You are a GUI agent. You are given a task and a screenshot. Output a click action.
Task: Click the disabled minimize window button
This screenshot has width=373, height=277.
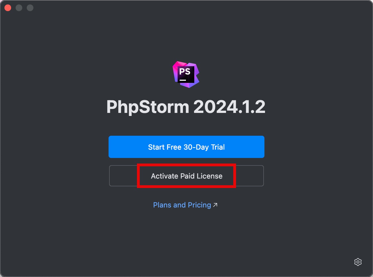19,8
